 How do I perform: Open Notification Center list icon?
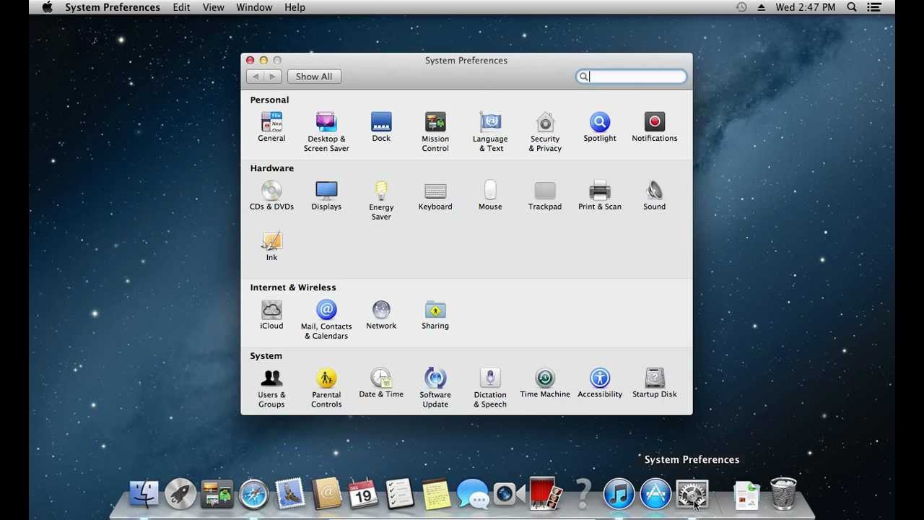[x=874, y=7]
